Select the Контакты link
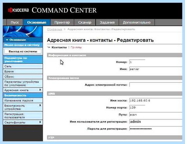Image resolution: width=185 pixels, height=144 pixels. tap(59, 47)
